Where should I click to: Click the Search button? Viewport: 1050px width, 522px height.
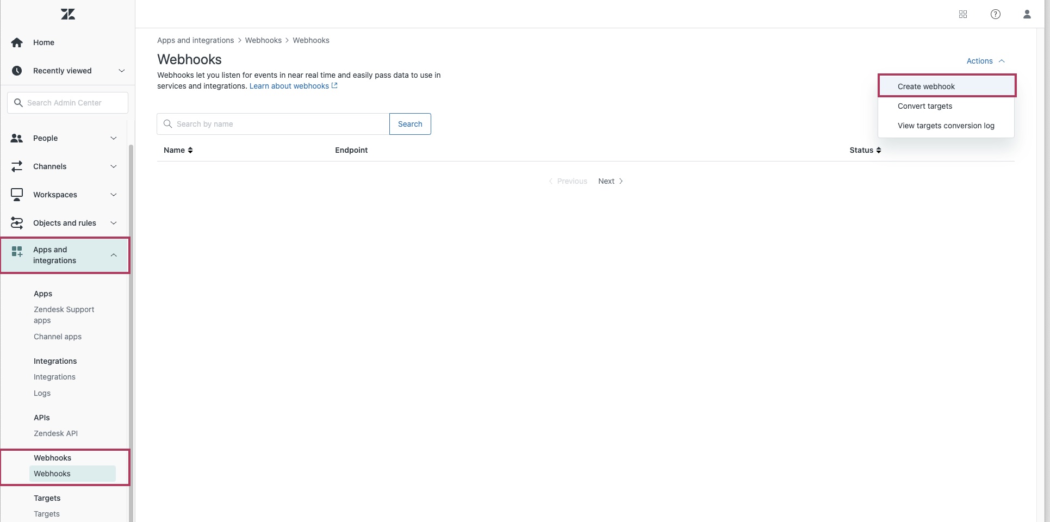[410, 124]
